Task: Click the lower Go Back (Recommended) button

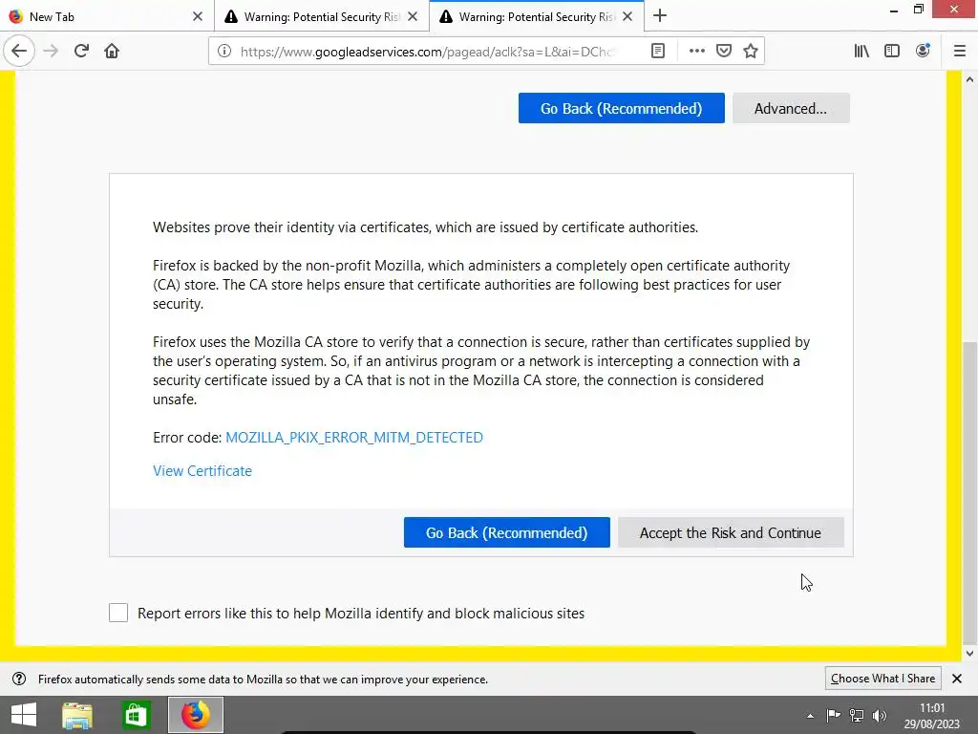Action: pos(506,532)
